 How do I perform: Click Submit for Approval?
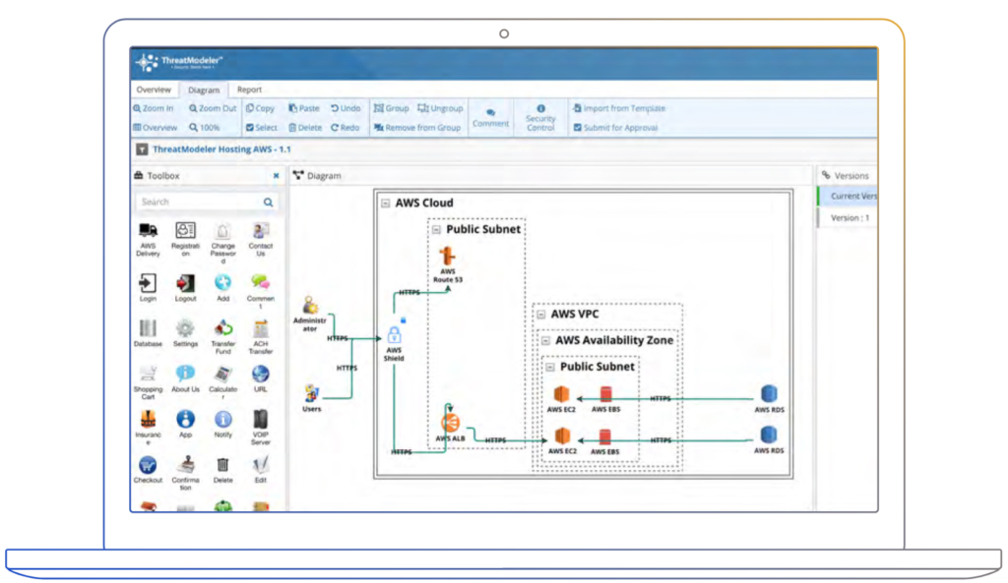(x=616, y=128)
